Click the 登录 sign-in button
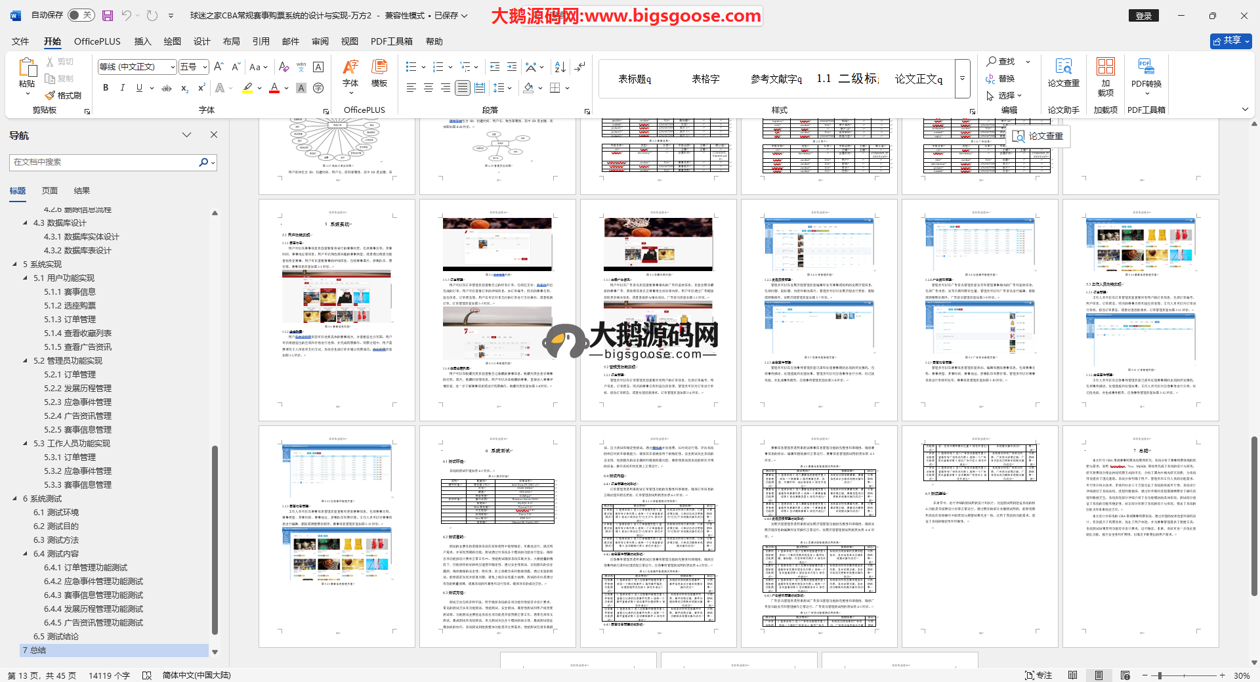Viewport: 1260px width, 682px height. click(x=1144, y=16)
